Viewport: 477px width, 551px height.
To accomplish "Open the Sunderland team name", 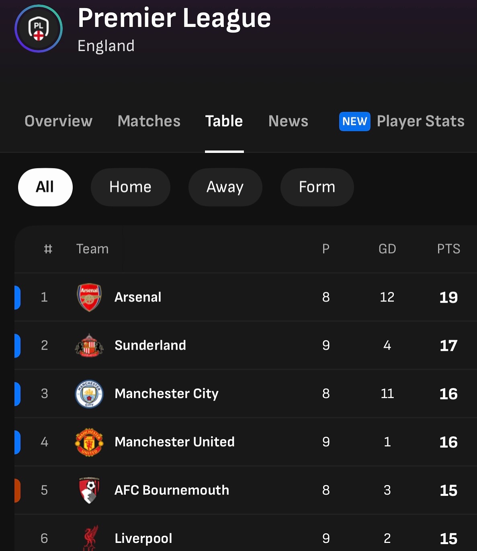I will (x=150, y=345).
